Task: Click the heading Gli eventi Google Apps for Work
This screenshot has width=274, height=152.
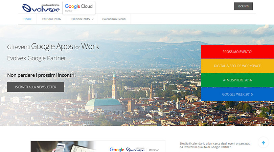Action: (x=53, y=47)
